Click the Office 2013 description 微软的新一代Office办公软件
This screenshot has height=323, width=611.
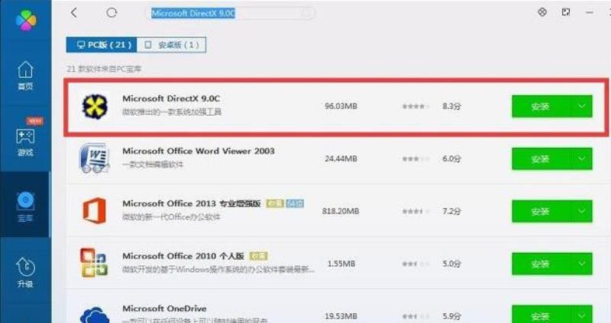pyautogui.click(x=171, y=217)
